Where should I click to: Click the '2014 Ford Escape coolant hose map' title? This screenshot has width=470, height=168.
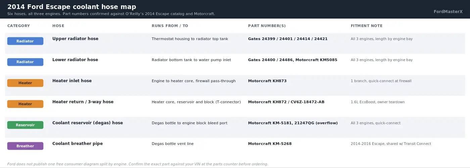click(x=72, y=7)
